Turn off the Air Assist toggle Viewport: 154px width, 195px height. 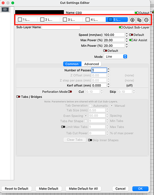click(x=131, y=40)
